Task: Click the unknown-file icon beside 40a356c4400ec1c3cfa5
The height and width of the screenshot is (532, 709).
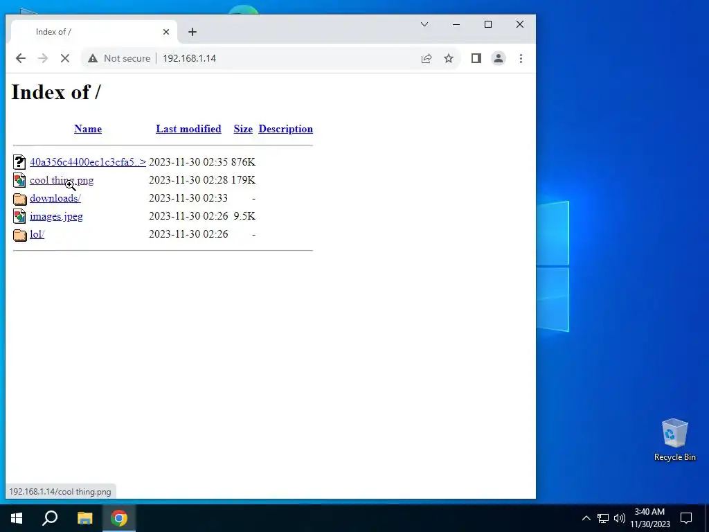Action: pyautogui.click(x=19, y=161)
